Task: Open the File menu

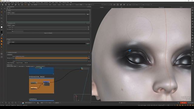Action: click(1, 2)
